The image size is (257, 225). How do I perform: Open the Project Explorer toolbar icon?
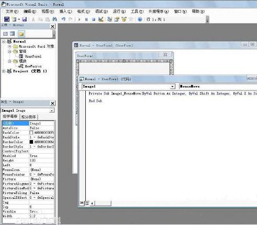[x=109, y=19]
